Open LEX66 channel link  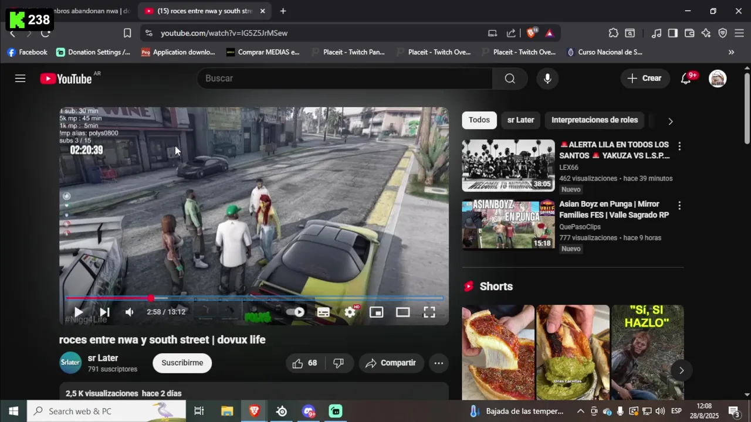point(569,168)
